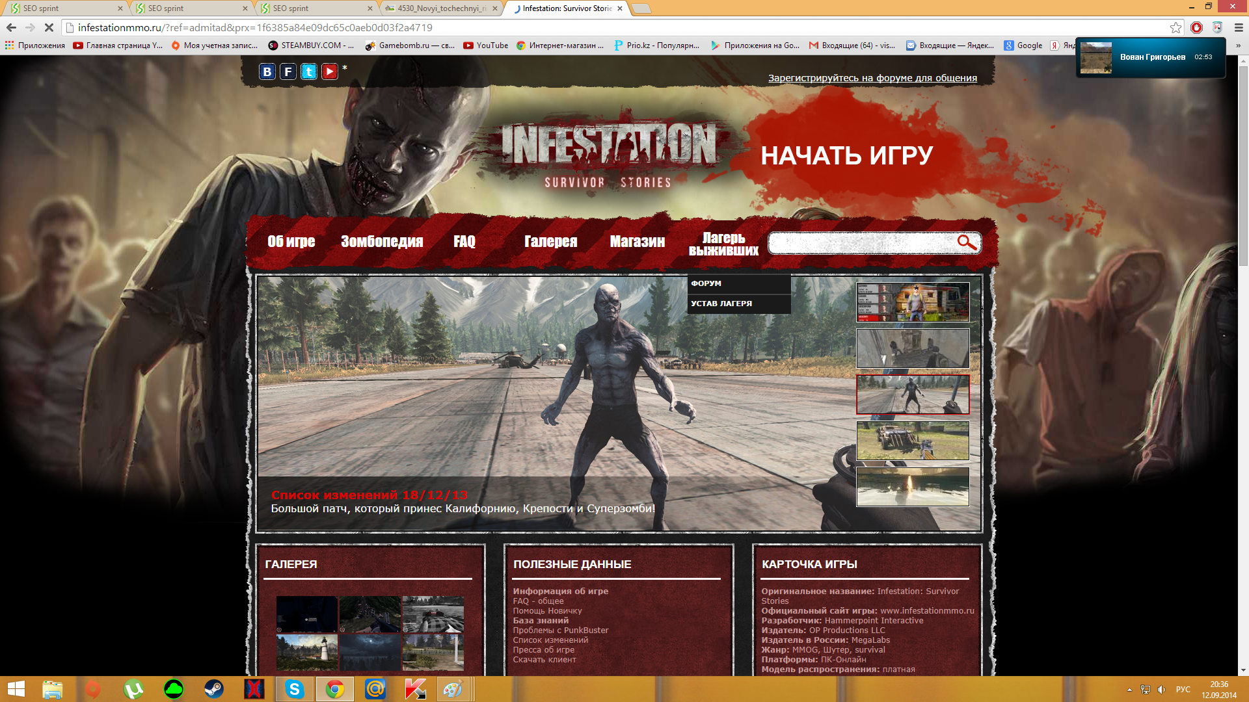Viewport: 1249px width, 702px height.
Task: Click the 'НАЧАТЬ ИГРУ' button
Action: 847,155
